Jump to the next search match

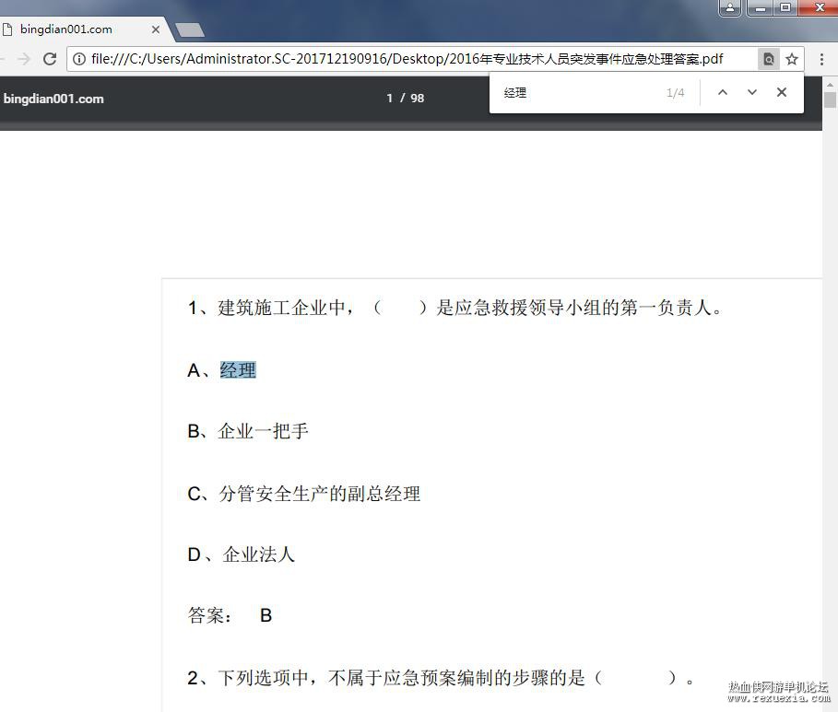coord(752,92)
